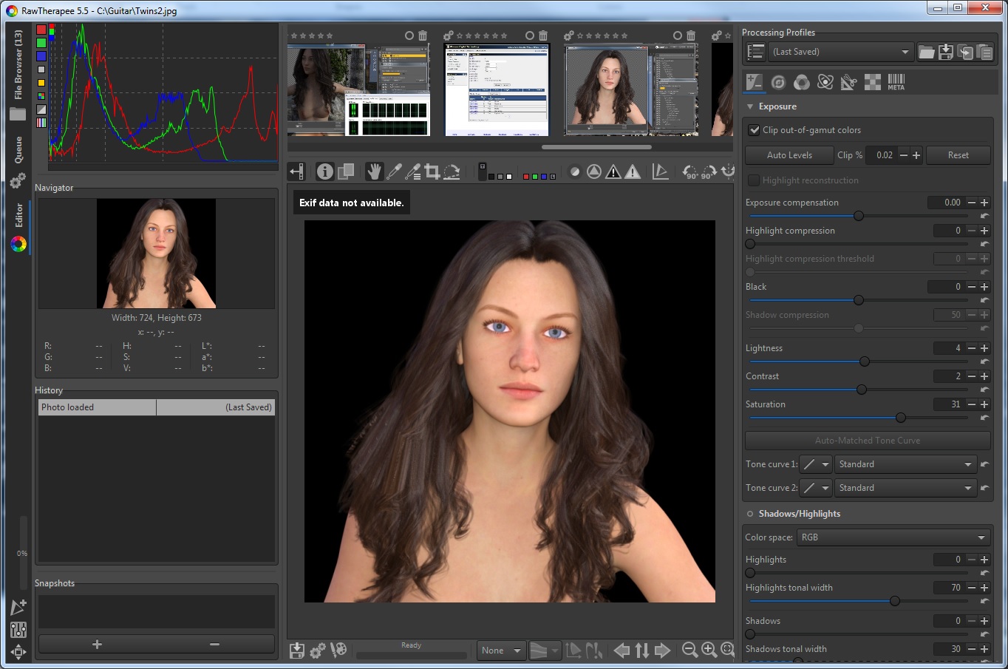The width and height of the screenshot is (1008, 669).
Task: Toggle left panel visibility arrow
Action: coord(296,172)
